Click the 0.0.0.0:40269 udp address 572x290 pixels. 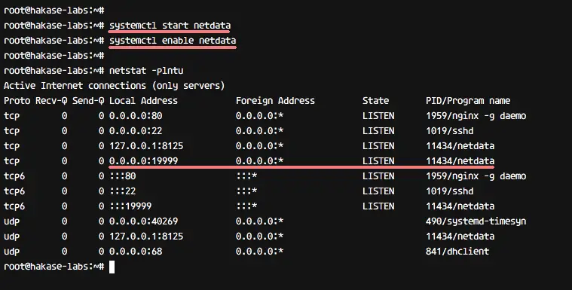(144, 221)
